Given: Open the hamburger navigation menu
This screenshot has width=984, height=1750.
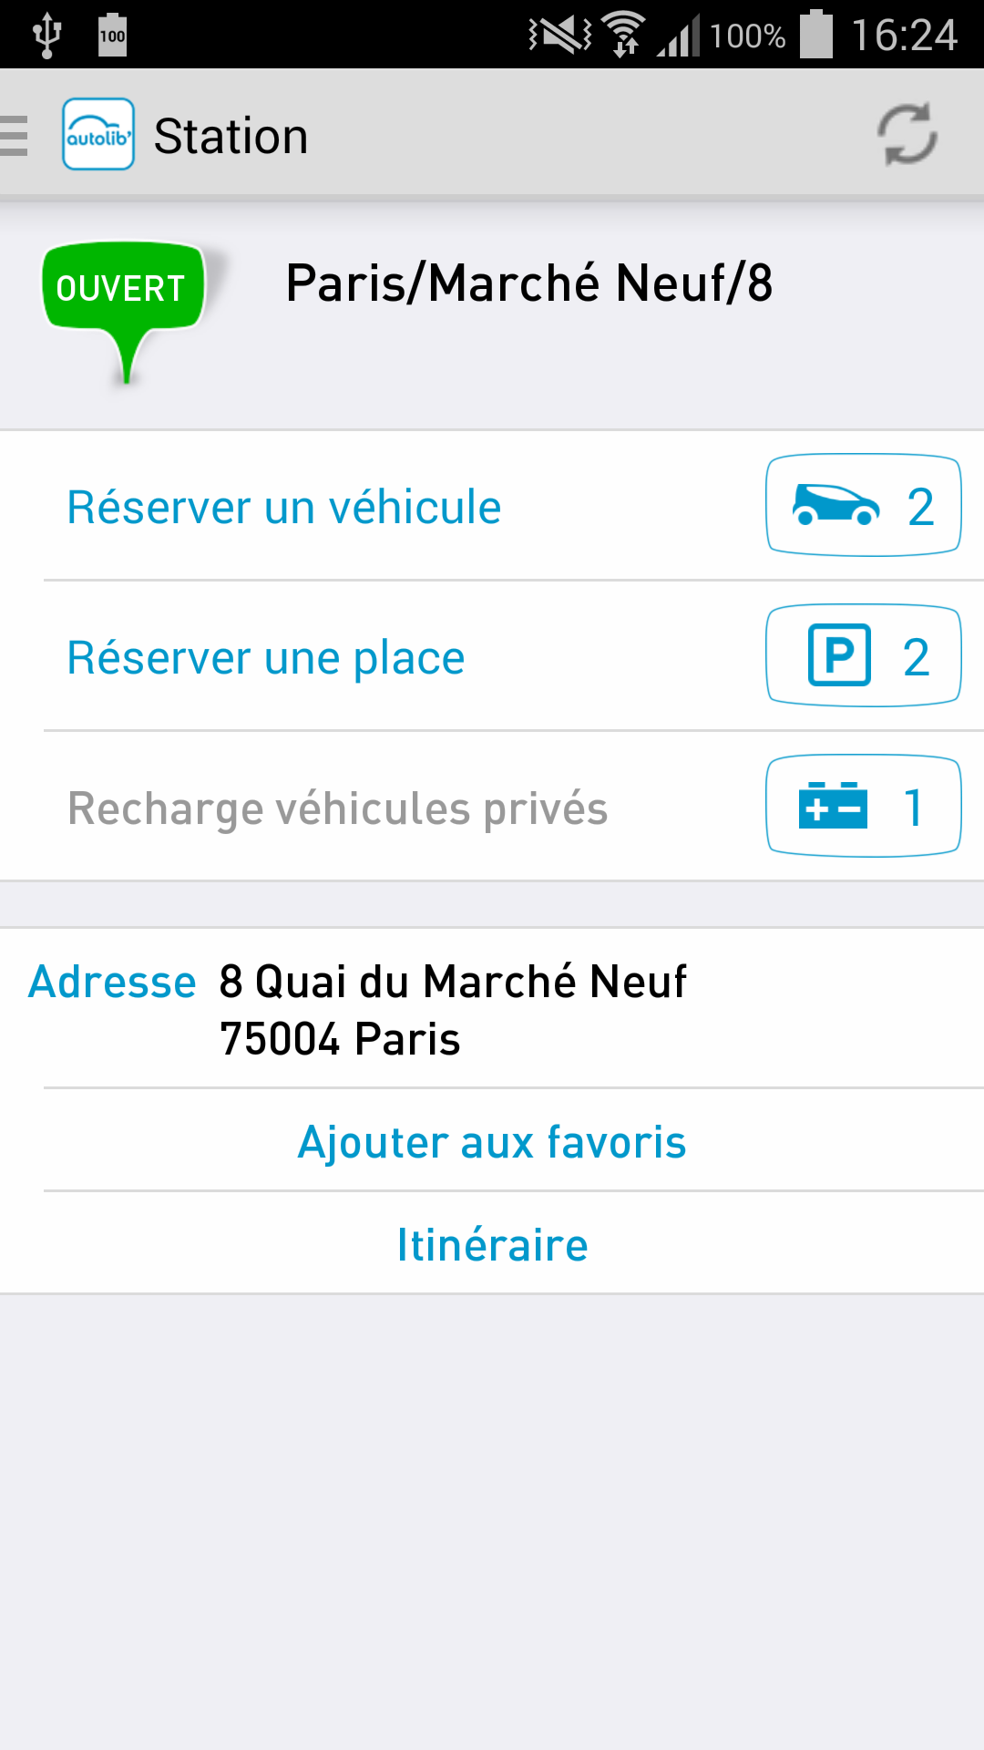Looking at the screenshot, I should [x=14, y=136].
